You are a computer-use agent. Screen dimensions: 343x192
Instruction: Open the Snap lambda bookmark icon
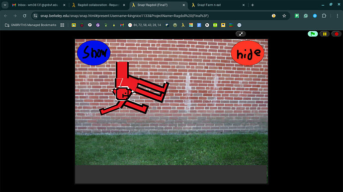(183, 25)
